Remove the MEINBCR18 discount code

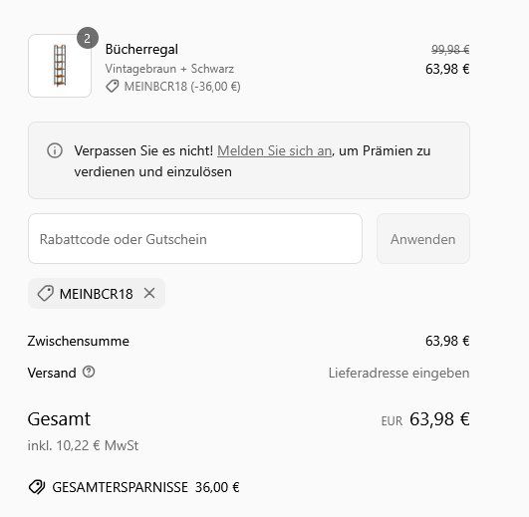click(x=149, y=293)
